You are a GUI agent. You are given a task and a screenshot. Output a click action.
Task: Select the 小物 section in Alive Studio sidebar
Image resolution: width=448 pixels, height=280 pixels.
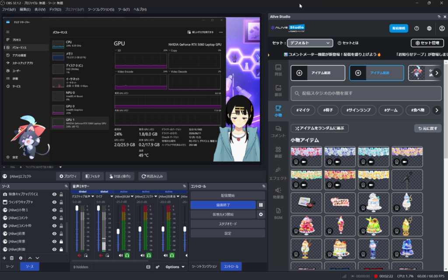point(278,111)
